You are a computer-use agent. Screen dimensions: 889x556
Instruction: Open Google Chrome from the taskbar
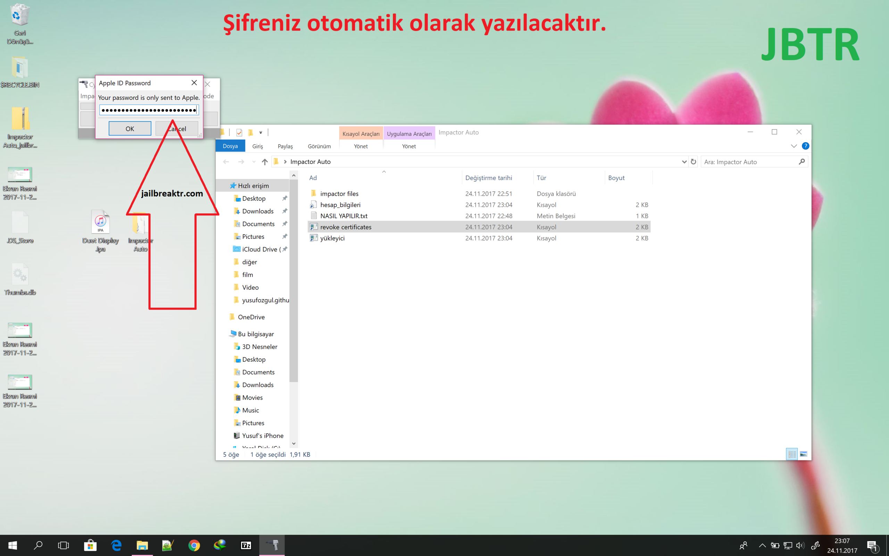pyautogui.click(x=194, y=545)
